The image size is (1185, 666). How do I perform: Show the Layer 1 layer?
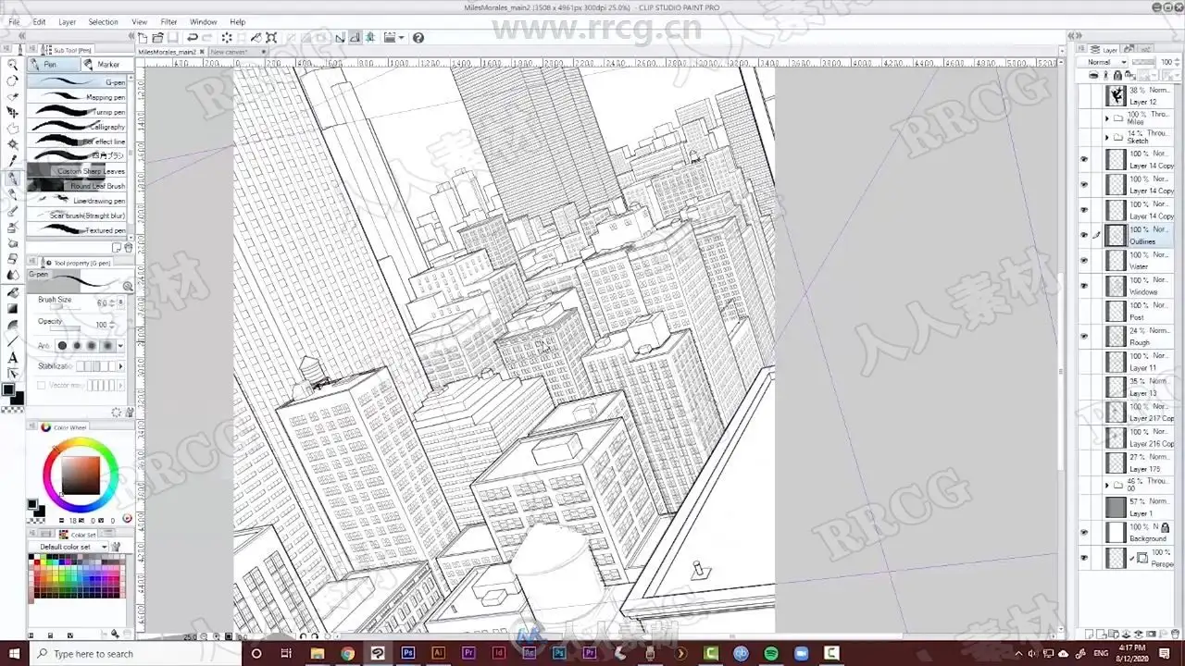coord(1084,507)
